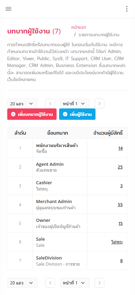This screenshot has width=135, height=295.
Task: Follow the 'หน้าแรก' breadcrumb link
Action: click(79, 27)
